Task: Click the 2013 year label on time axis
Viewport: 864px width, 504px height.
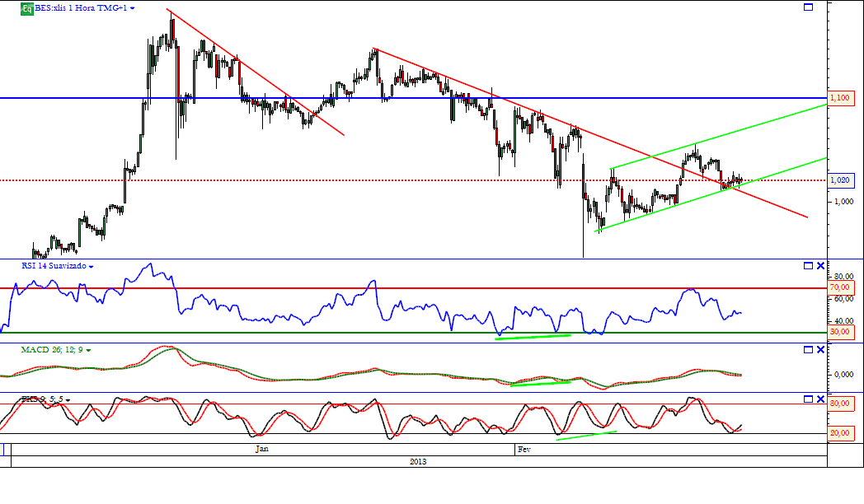Action: [x=418, y=462]
